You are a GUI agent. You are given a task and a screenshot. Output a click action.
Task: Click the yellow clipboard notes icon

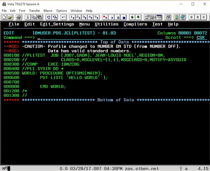177,17
